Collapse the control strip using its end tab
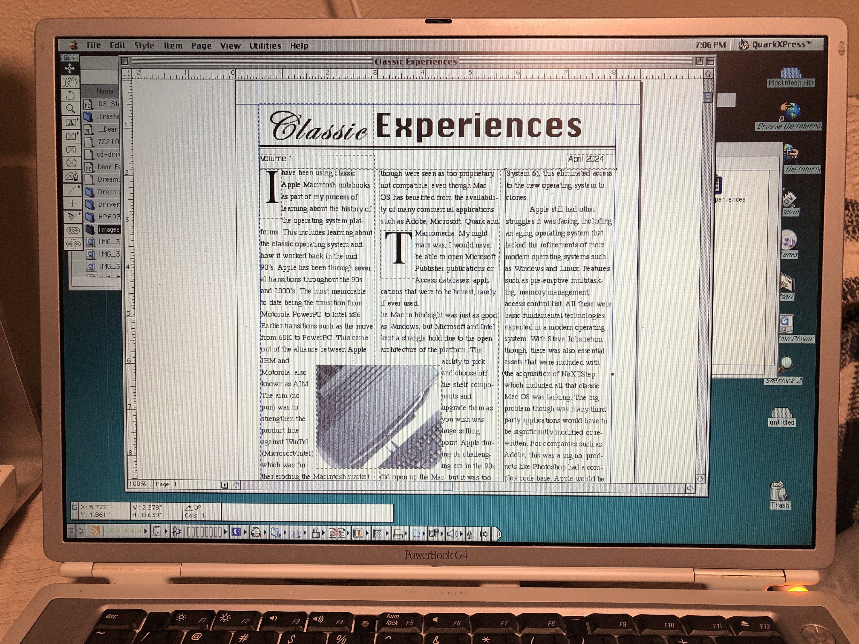Image resolution: width=859 pixels, height=644 pixels. [497, 535]
